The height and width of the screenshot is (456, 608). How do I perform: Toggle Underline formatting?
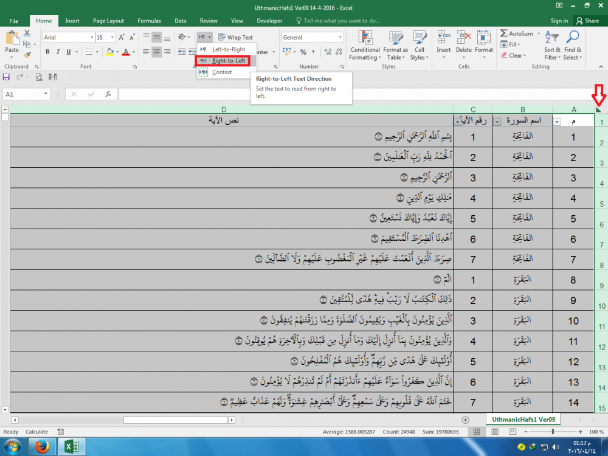(68, 52)
